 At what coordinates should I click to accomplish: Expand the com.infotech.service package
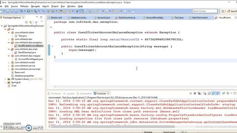pyautogui.click(x=9, y=66)
